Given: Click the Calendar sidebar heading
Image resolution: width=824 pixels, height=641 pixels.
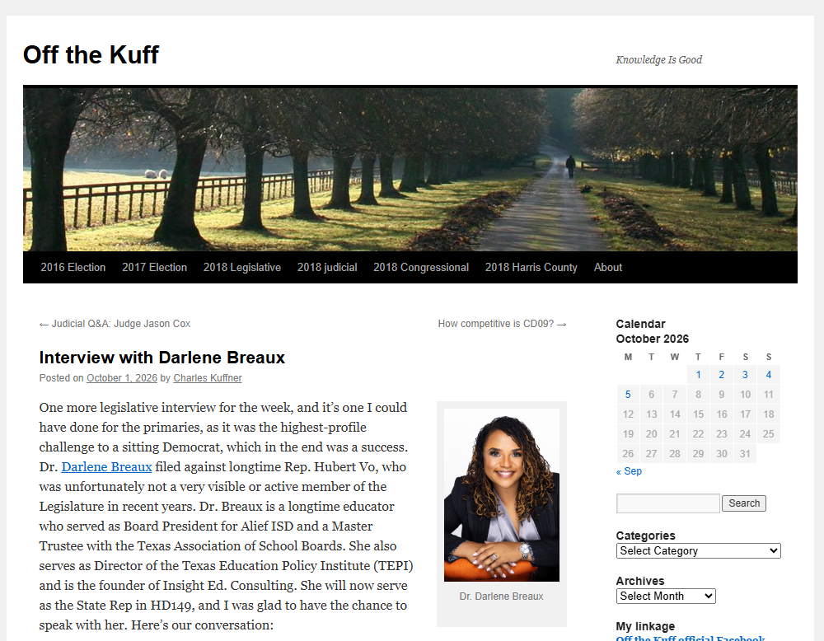Looking at the screenshot, I should 640,324.
